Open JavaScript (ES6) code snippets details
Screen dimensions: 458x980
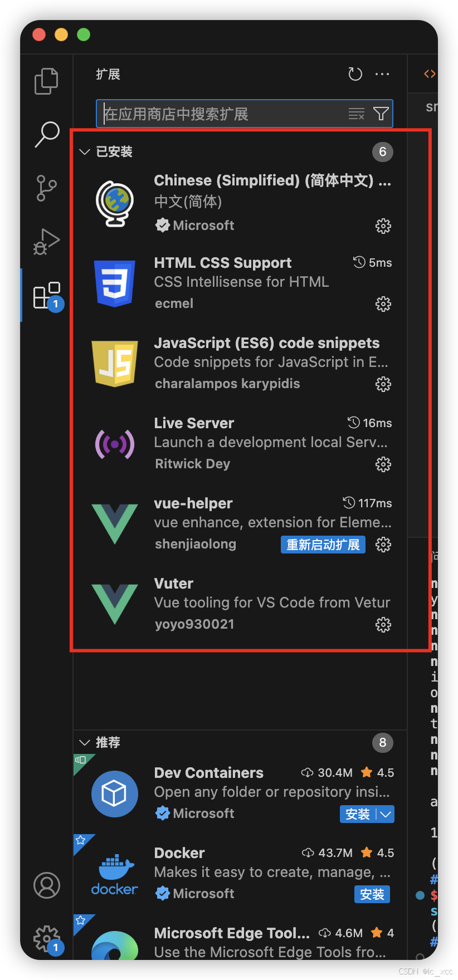coord(267,343)
